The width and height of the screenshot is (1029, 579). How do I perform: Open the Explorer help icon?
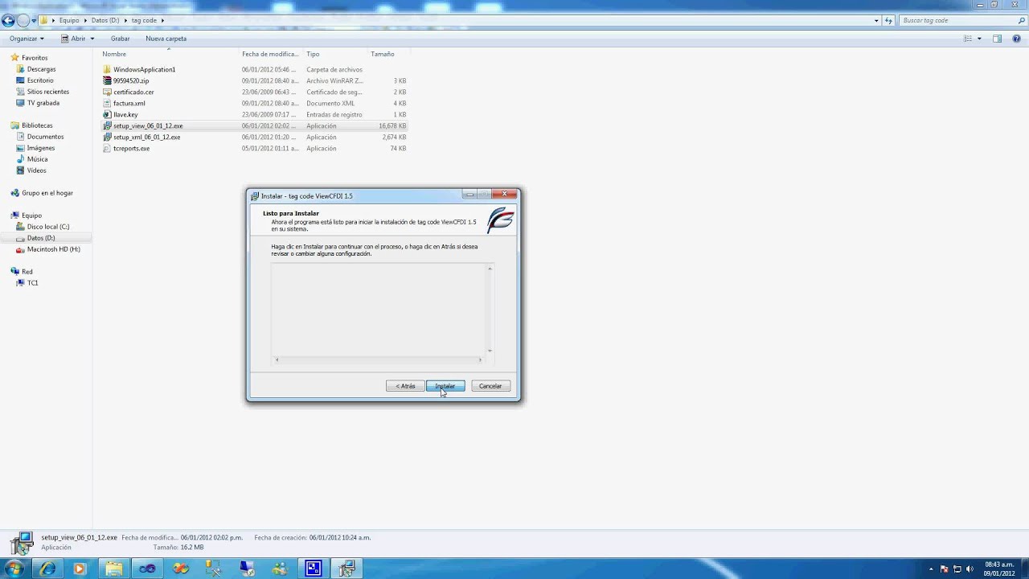1016,39
